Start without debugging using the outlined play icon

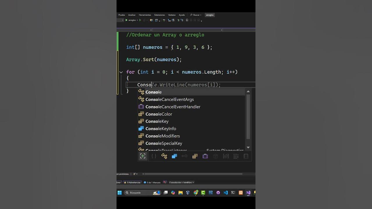[x=140, y=20]
